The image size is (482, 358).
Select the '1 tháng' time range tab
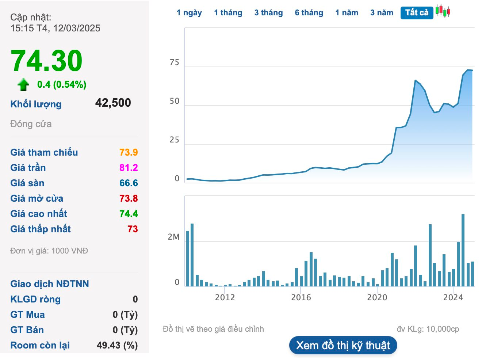click(228, 13)
